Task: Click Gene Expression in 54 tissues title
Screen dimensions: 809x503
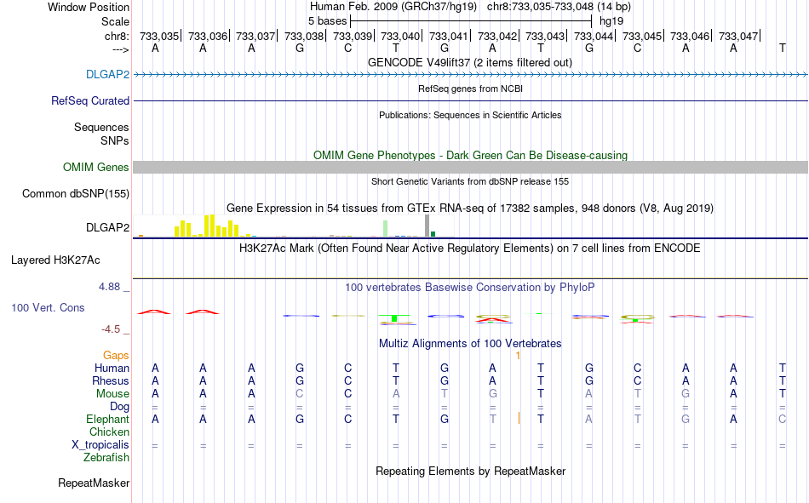Action: (470, 208)
